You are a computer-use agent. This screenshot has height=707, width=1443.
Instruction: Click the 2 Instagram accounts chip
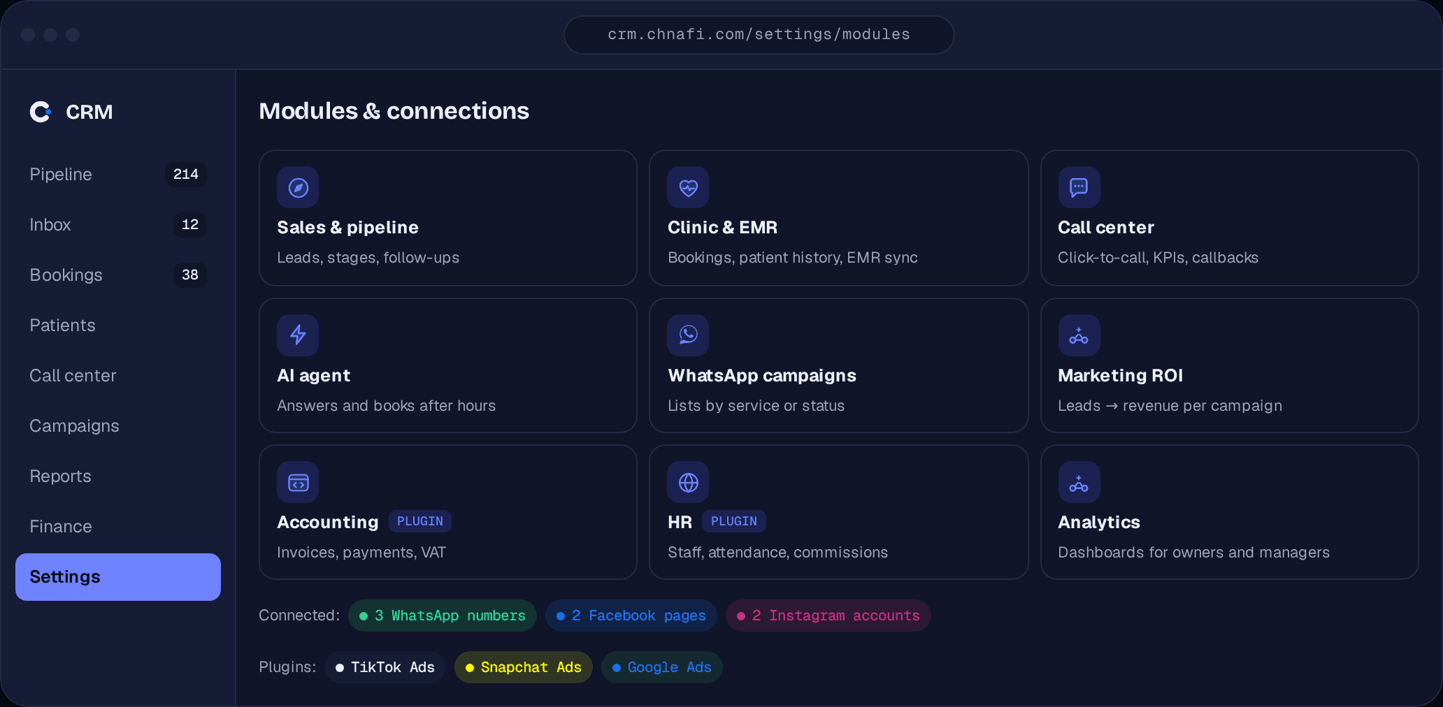pyautogui.click(x=828, y=615)
